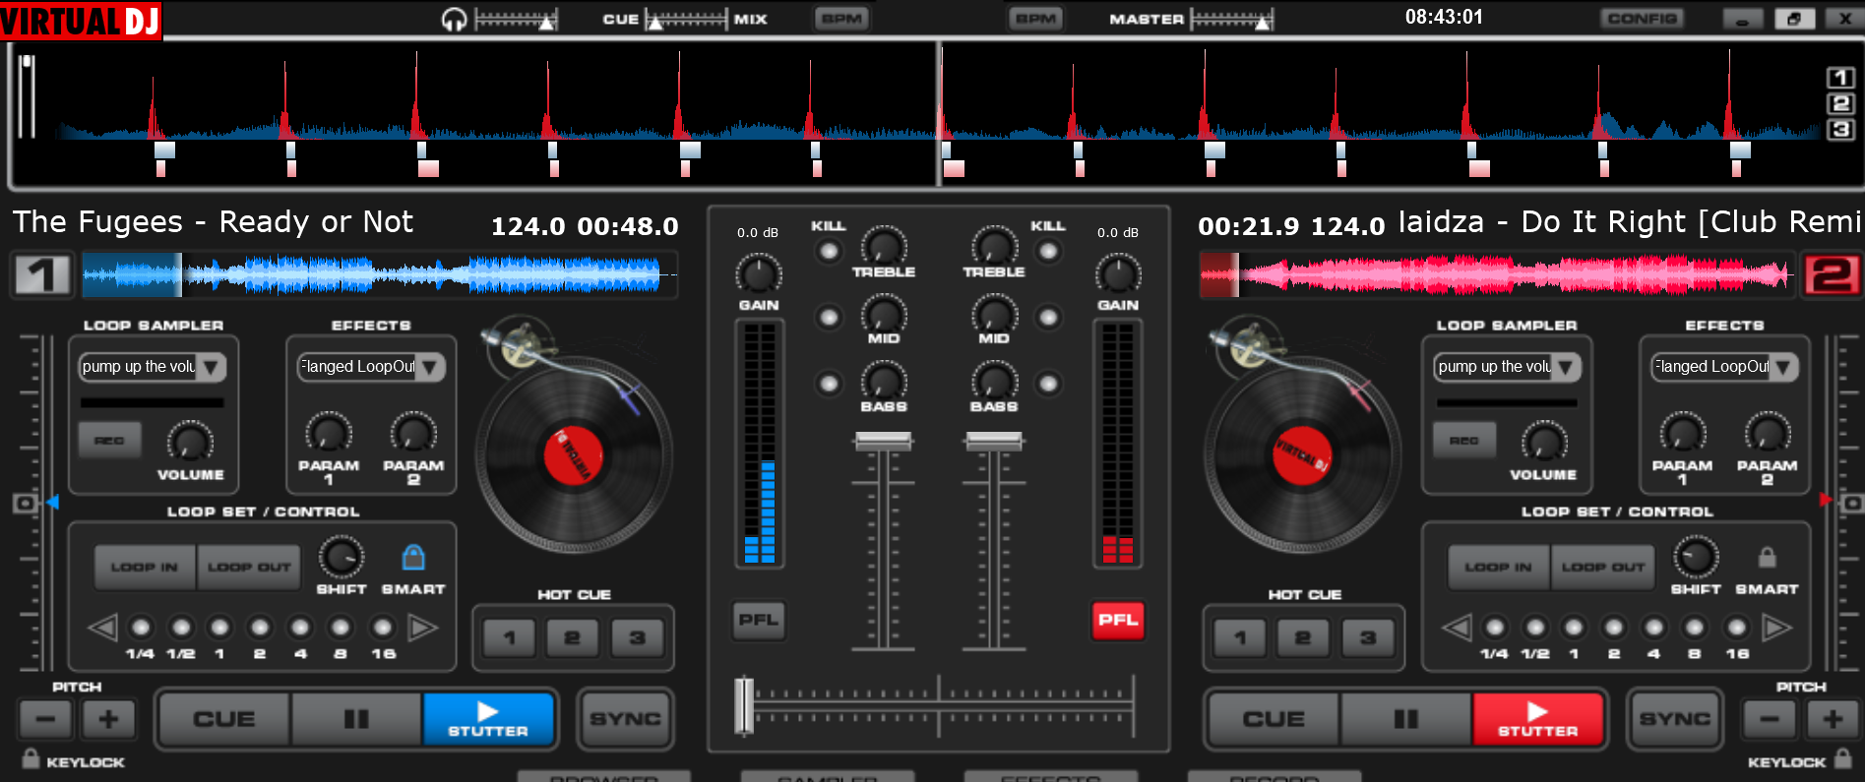
Task: Trigger deck 1 hot cue 2
Action: click(x=572, y=638)
